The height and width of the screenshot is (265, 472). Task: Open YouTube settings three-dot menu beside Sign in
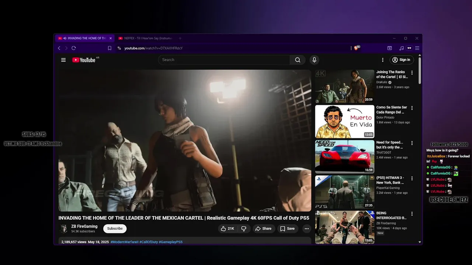[x=383, y=60]
